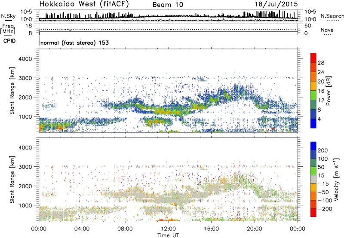Click the right '10^5' search noise value
Viewport: 344px width, 238px height.
pyautogui.click(x=310, y=12)
